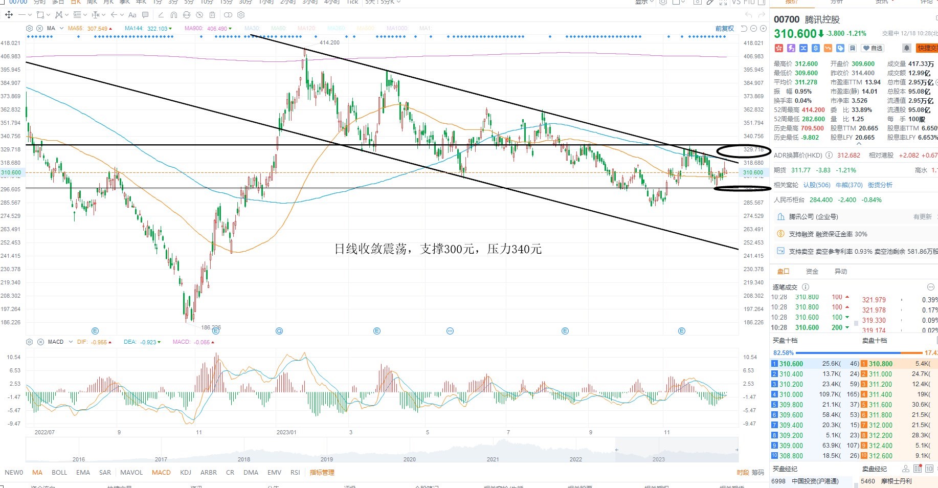
Task: Reset chart view with the undo-arrow icon
Action: [x=744, y=29]
